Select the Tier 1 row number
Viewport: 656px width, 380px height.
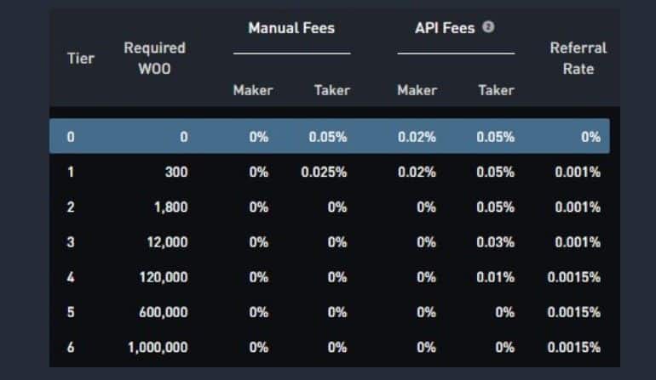click(71, 172)
